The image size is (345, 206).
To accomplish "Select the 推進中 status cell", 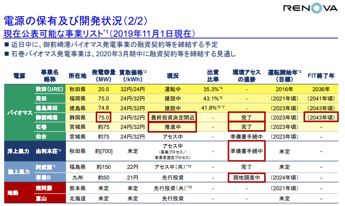I will coord(173,127).
